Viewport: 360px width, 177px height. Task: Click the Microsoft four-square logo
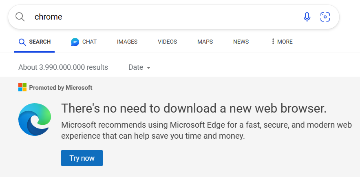pyautogui.click(x=22, y=87)
